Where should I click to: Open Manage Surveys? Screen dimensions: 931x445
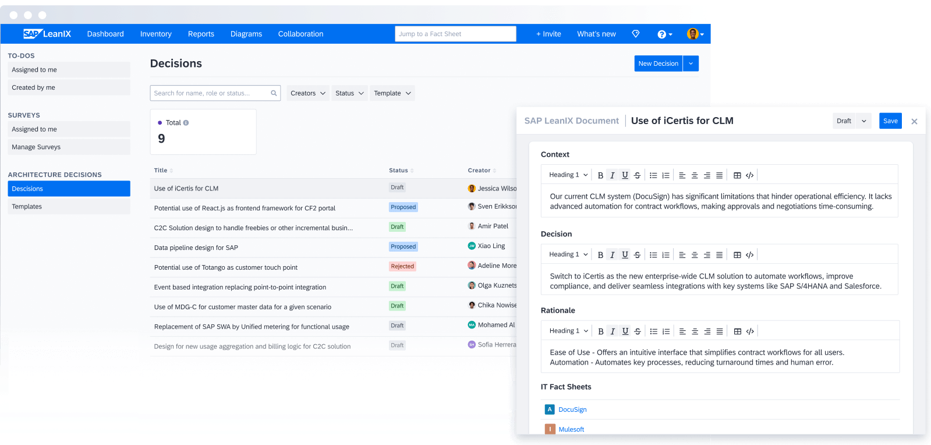pyautogui.click(x=69, y=147)
